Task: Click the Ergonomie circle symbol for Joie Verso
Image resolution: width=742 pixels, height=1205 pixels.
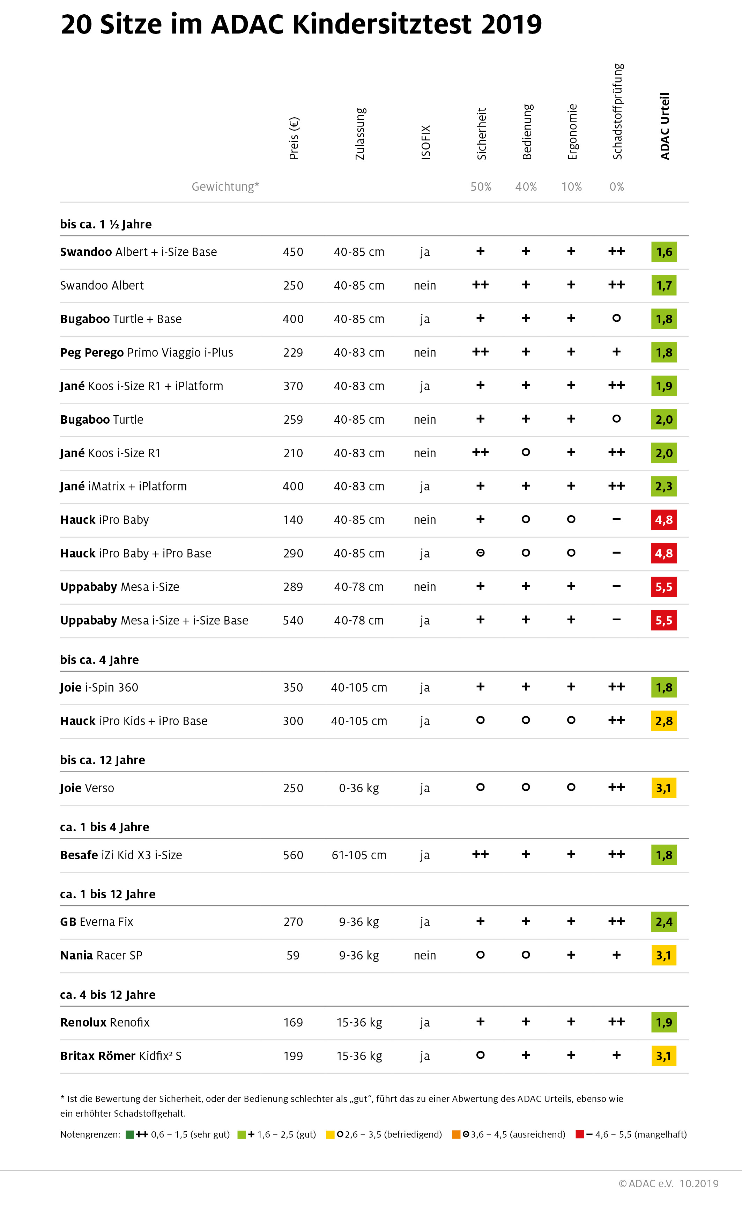Action: tap(571, 787)
